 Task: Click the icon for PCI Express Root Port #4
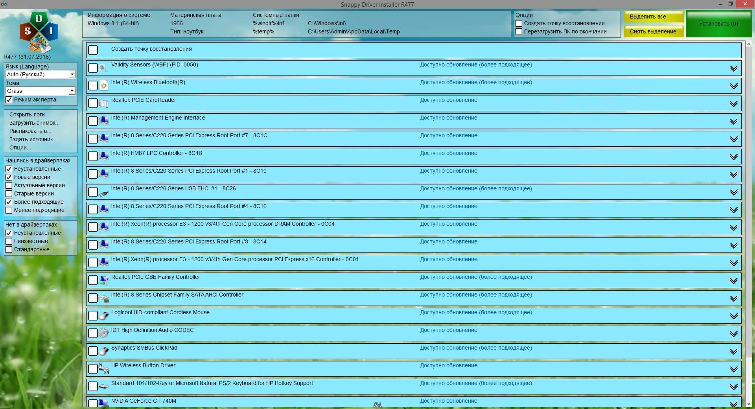pos(103,209)
